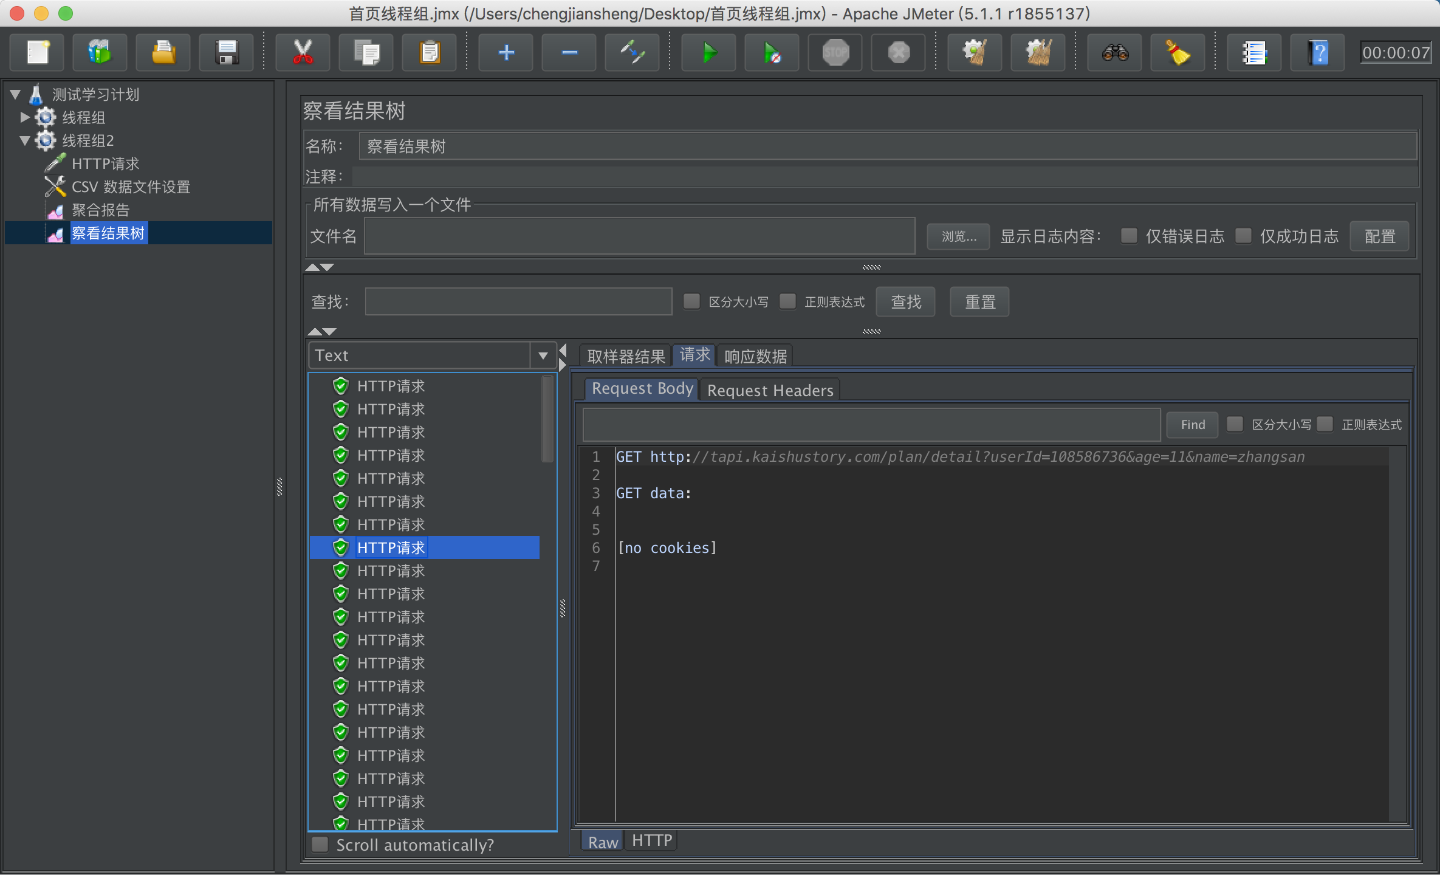Click the New test plan icon
The image size is (1440, 875).
38,52
